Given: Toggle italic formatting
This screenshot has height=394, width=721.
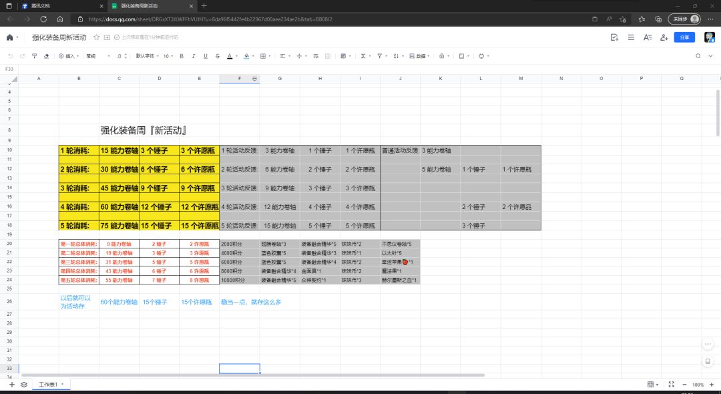Looking at the screenshot, I should (x=194, y=56).
